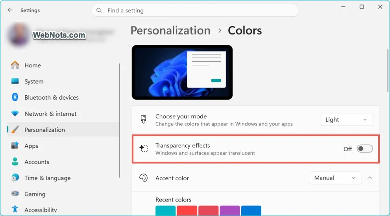This screenshot has height=216, width=390.
Task: Click the Accent color palette icon
Action: [x=144, y=178]
